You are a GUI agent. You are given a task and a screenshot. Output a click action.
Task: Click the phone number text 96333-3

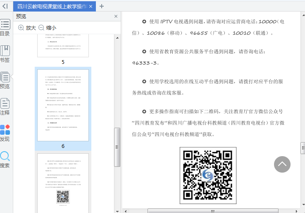(144, 63)
